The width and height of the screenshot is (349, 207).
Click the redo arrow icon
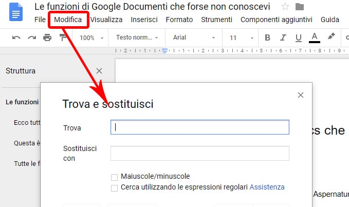[x=32, y=37]
